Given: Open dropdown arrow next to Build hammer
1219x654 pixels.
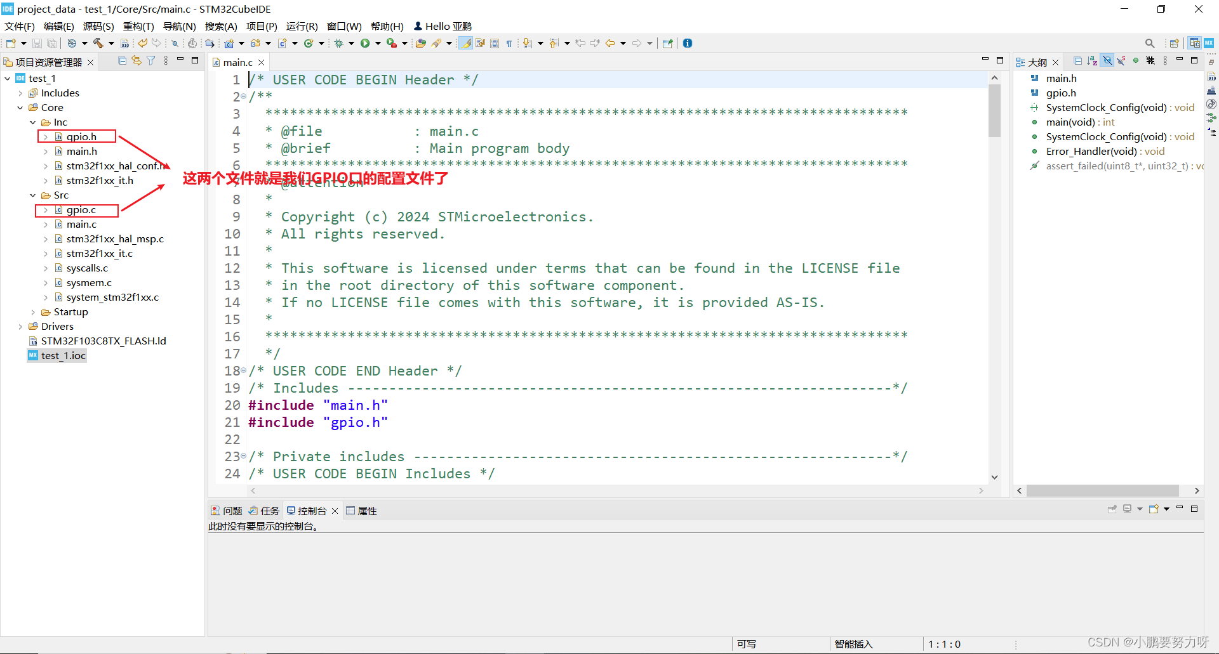Looking at the screenshot, I should 111,43.
